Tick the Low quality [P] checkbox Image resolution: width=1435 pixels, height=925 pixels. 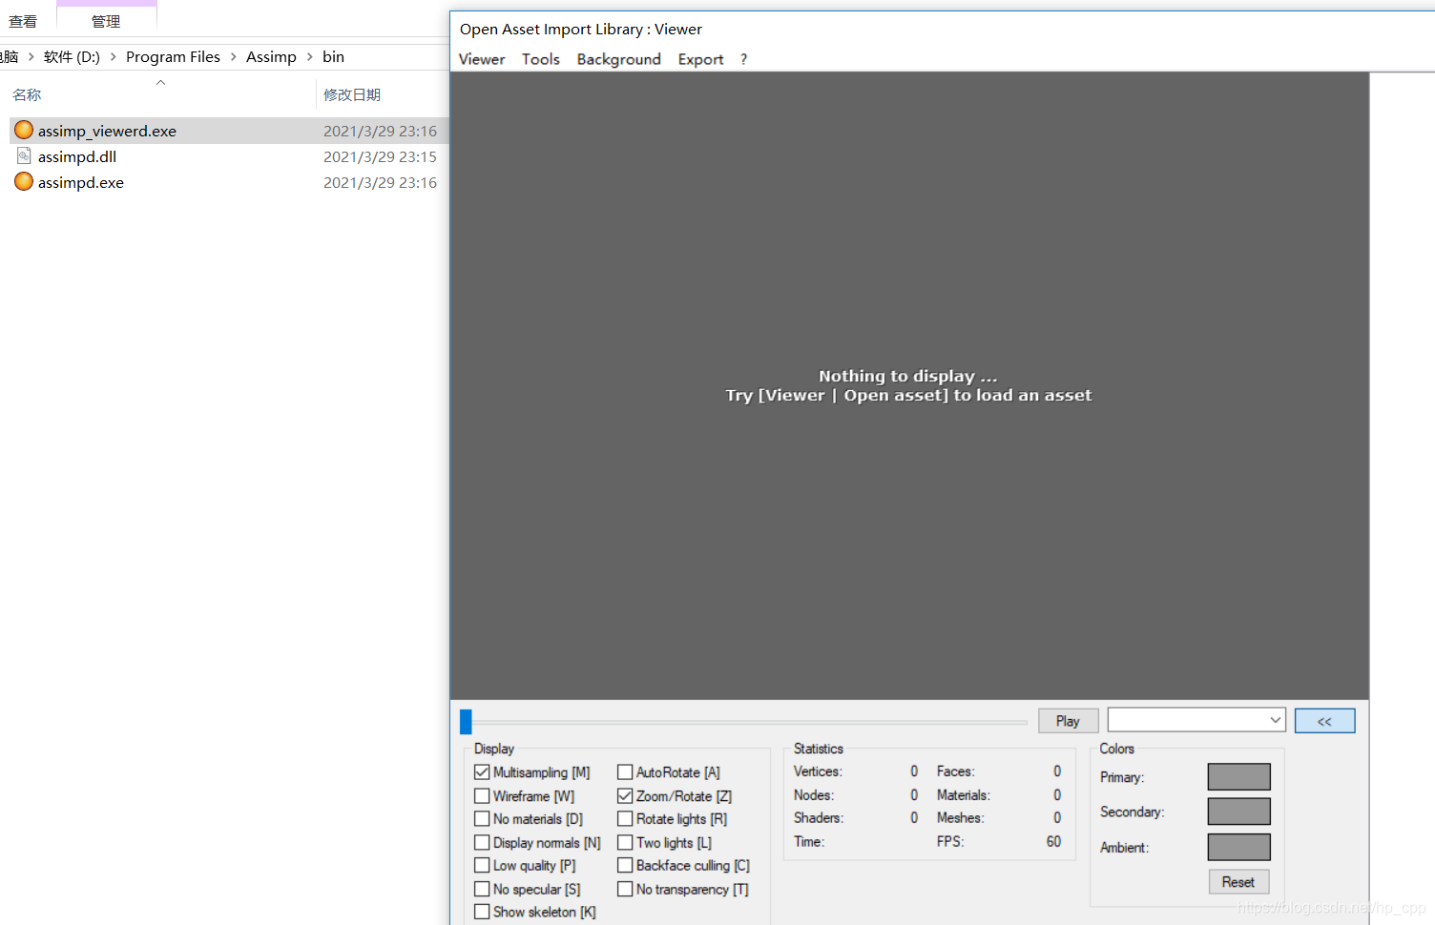tap(482, 866)
